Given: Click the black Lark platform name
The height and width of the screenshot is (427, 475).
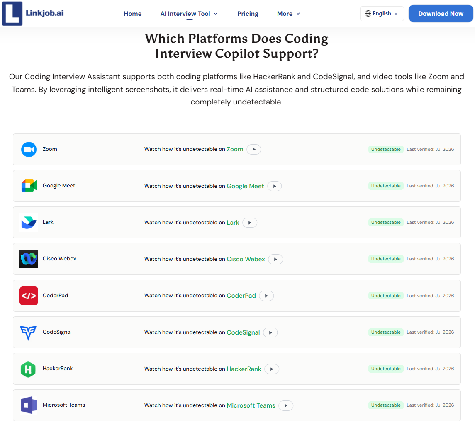Looking at the screenshot, I should click(x=48, y=222).
